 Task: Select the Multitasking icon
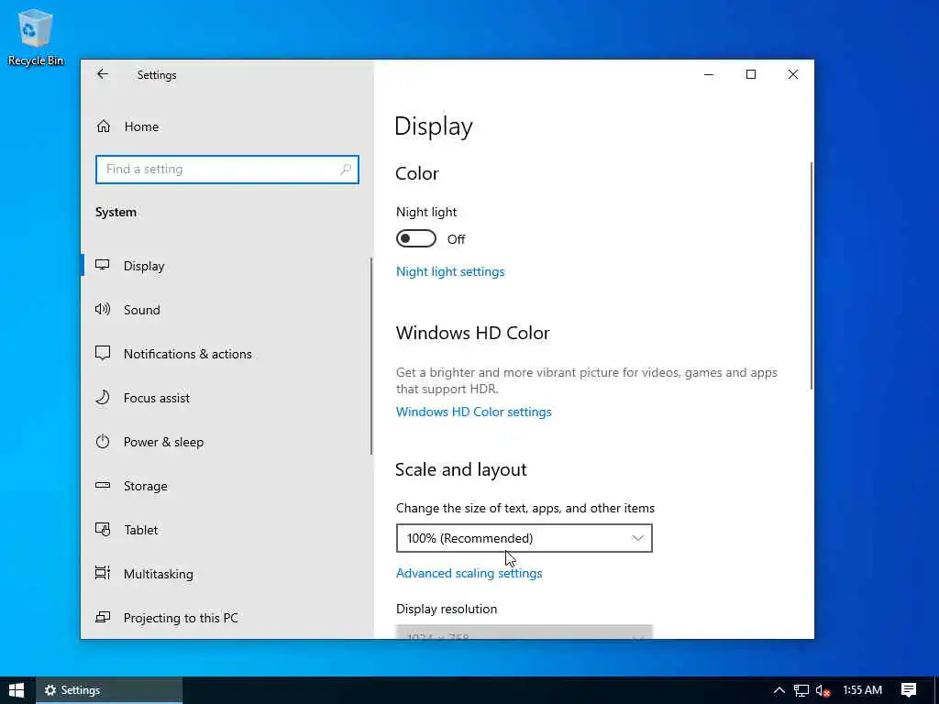pyautogui.click(x=103, y=574)
